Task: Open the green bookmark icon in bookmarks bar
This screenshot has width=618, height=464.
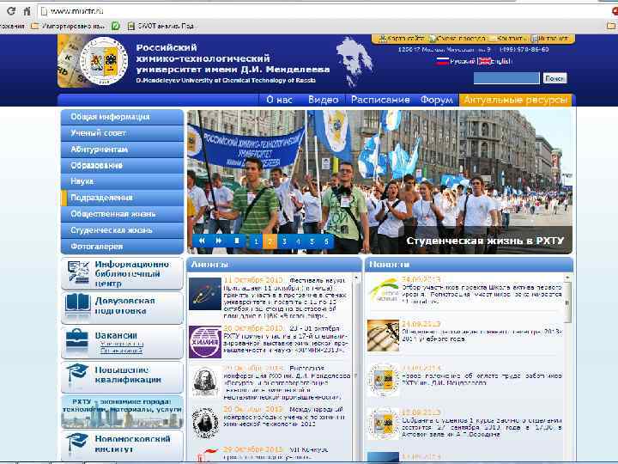Action: [116, 26]
